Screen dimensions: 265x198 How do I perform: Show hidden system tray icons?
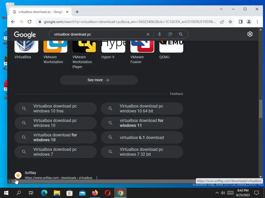(217, 193)
